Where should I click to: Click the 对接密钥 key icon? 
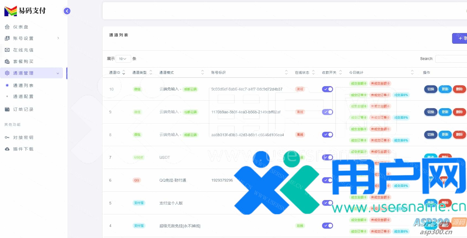coord(7,137)
